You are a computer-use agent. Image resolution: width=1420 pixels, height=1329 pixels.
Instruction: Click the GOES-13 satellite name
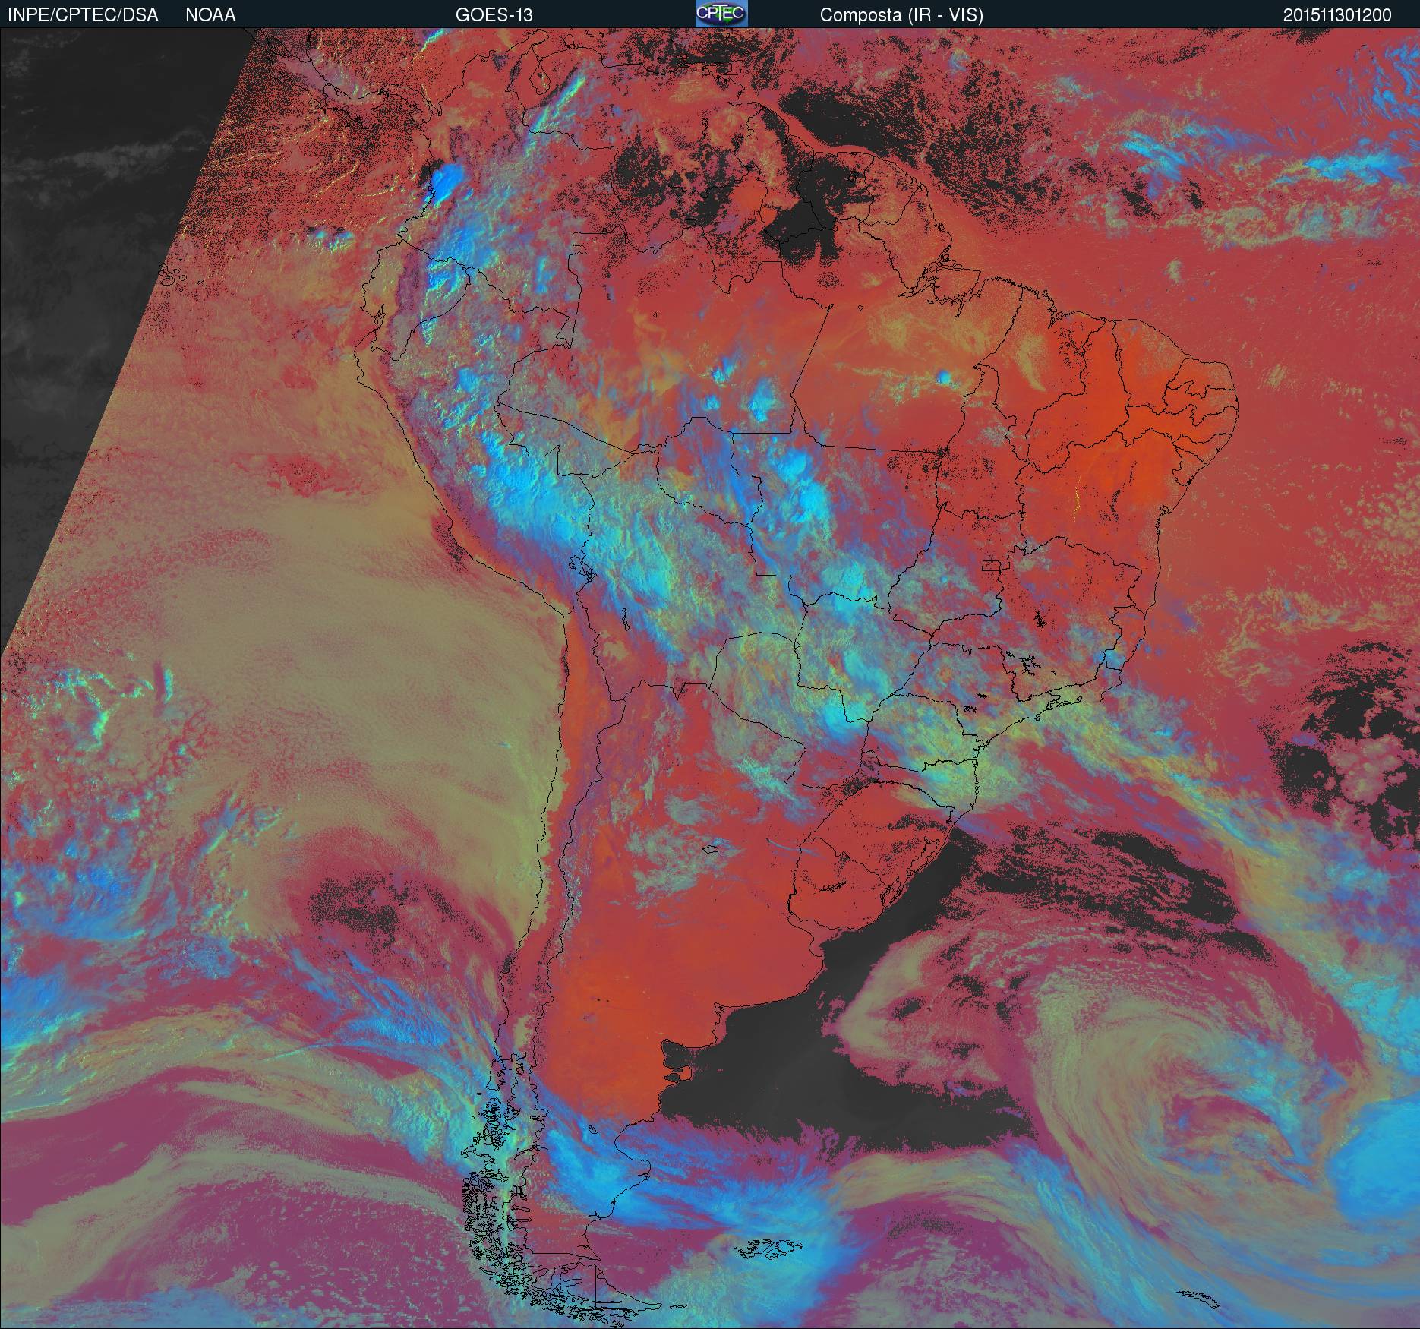coord(494,15)
